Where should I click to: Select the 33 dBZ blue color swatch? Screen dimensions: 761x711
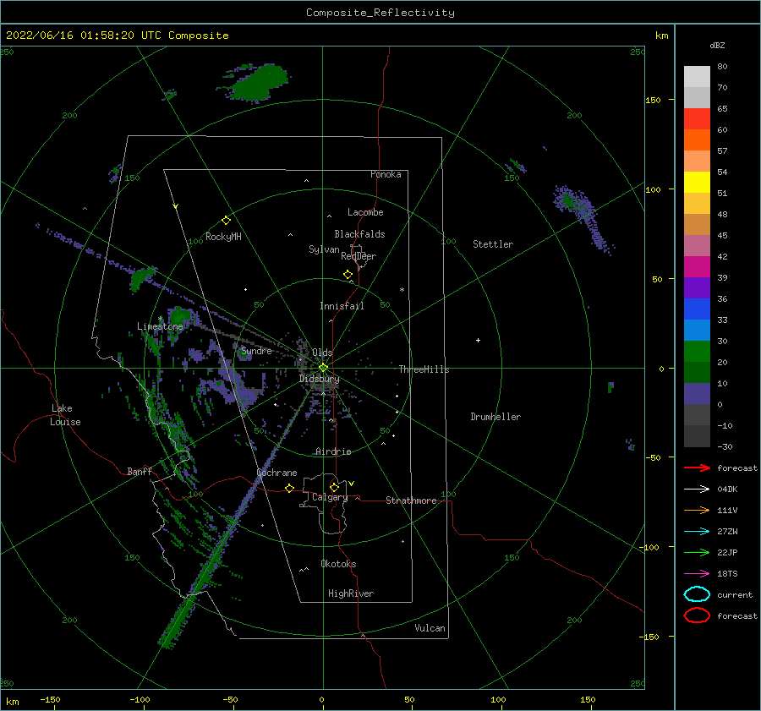697,309
